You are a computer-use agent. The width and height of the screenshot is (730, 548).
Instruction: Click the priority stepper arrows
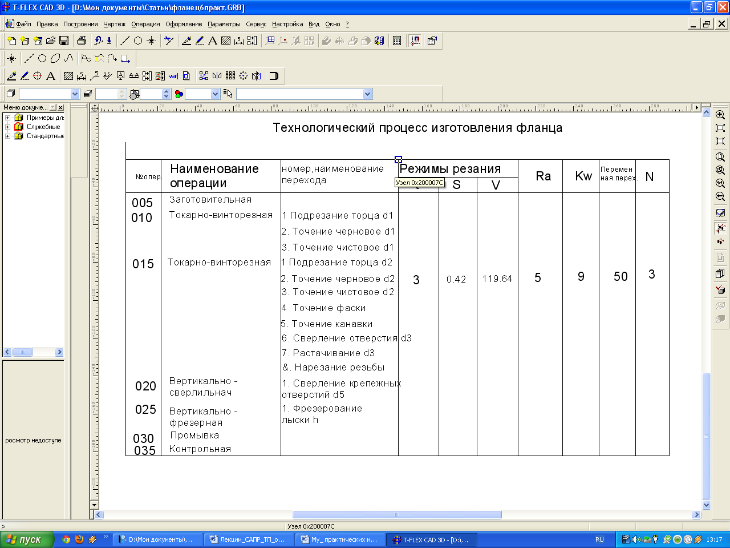click(x=166, y=94)
